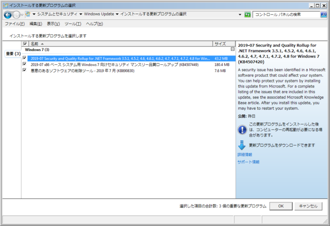This screenshot has height=226, width=330.
Task: Uncheck the .NET Framework rollup update
Action: [24, 58]
